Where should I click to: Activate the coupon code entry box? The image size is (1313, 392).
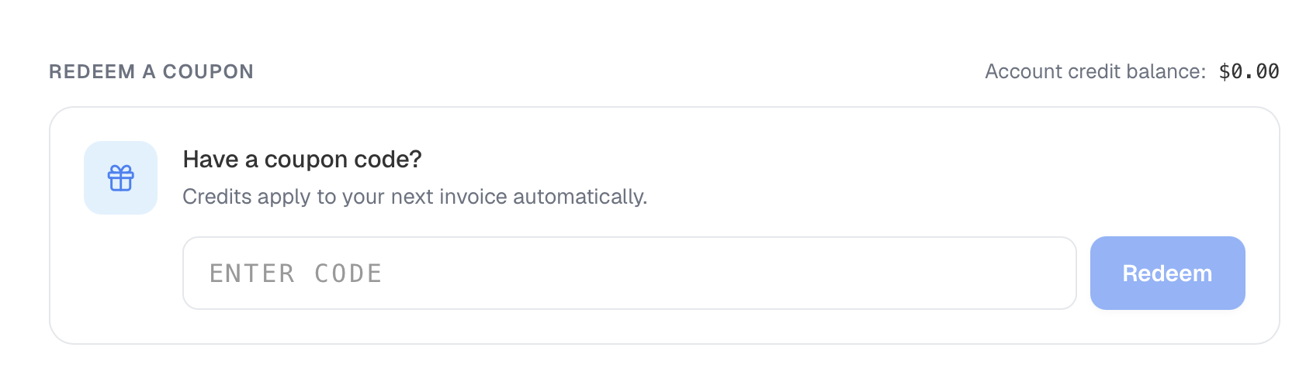click(x=629, y=273)
